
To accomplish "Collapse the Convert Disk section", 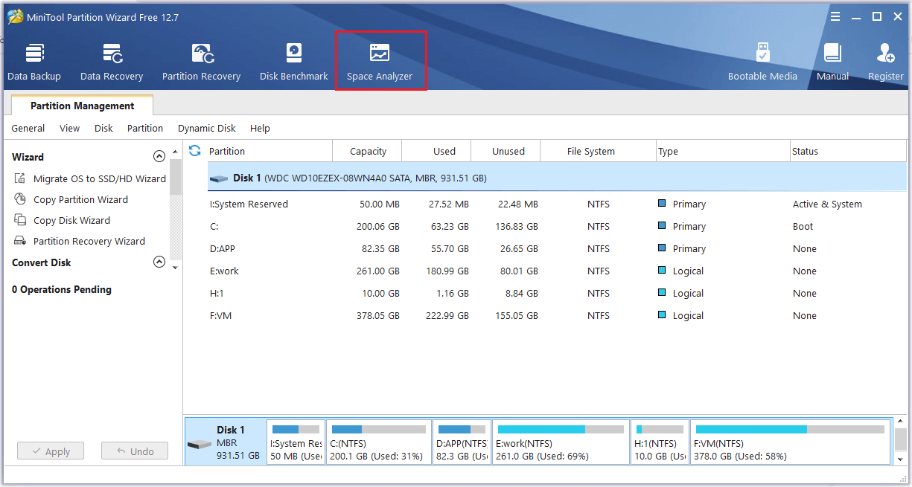I will 159,262.
